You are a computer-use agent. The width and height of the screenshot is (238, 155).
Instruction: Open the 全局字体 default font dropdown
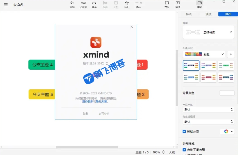click(x=208, y=110)
